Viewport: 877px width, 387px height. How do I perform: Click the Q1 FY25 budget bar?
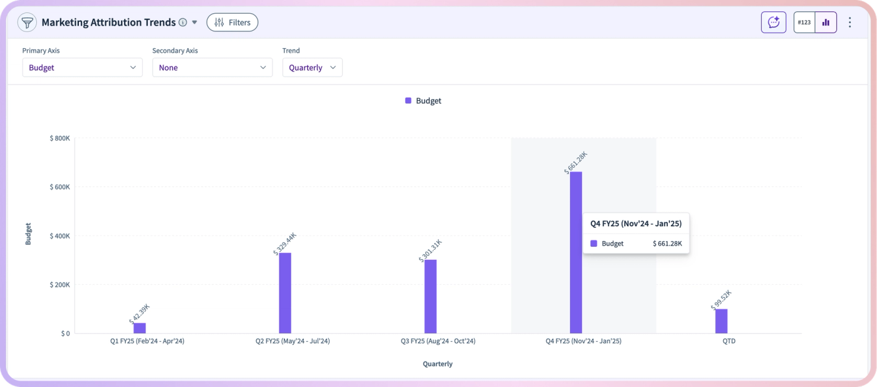click(x=140, y=328)
